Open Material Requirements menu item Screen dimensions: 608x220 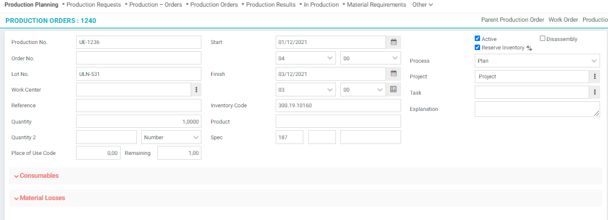pos(376,5)
